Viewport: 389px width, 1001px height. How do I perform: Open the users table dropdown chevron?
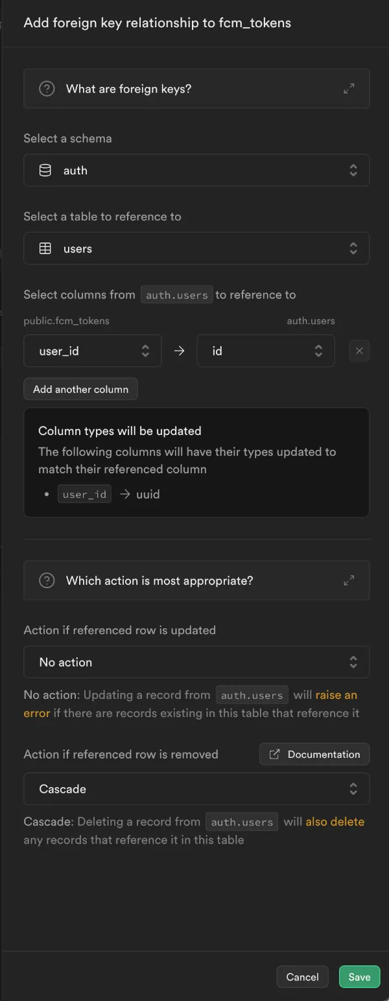pos(353,249)
